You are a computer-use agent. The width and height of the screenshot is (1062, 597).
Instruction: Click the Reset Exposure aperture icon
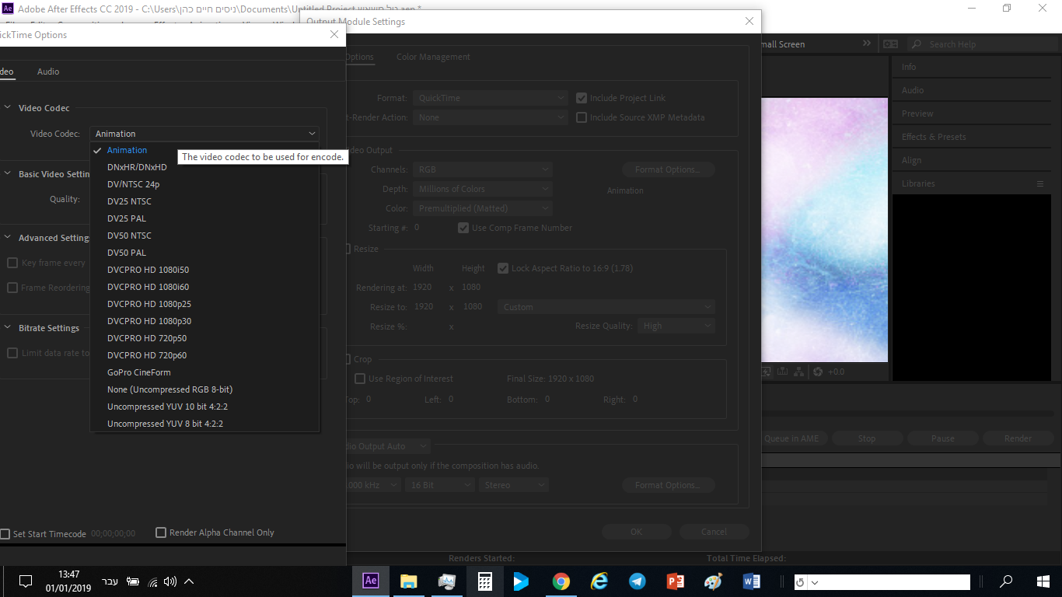pos(817,372)
